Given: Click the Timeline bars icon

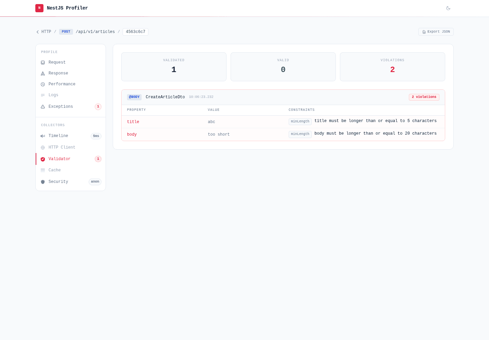Looking at the screenshot, I should point(43,136).
